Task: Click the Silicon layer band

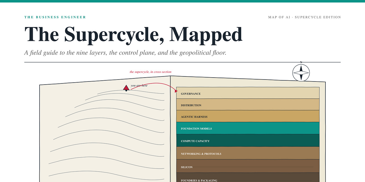Action: point(248,166)
